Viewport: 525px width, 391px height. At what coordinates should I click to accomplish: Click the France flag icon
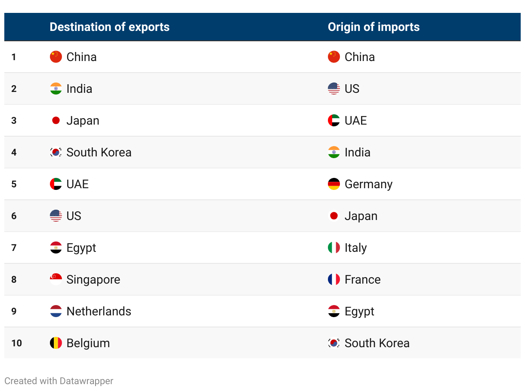click(x=334, y=279)
